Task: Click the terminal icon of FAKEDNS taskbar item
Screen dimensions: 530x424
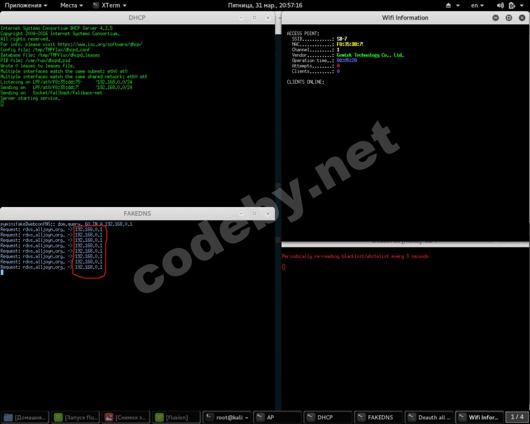Action: click(x=361, y=417)
